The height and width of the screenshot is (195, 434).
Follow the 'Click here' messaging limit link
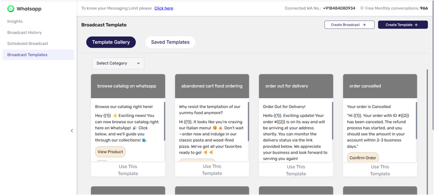coord(164,8)
